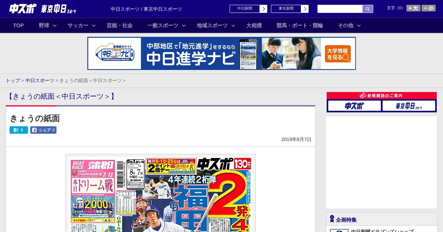This screenshot has width=443, height=232.
Task: Focus the header search input field
Action: click(x=340, y=9)
